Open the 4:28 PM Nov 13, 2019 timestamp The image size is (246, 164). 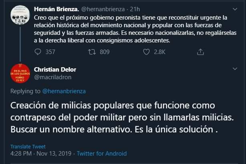40,153
